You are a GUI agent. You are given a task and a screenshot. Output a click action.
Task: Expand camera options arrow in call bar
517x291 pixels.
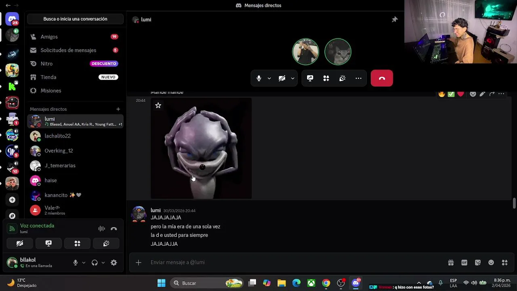[x=292, y=78]
